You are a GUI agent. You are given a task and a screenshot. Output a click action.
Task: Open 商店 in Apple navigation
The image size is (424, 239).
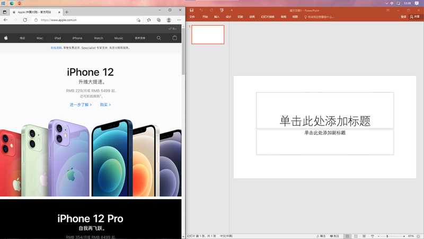[22, 38]
